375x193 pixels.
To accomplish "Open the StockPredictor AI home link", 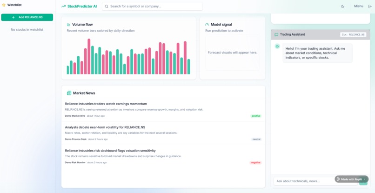I will pyautogui.click(x=79, y=7).
